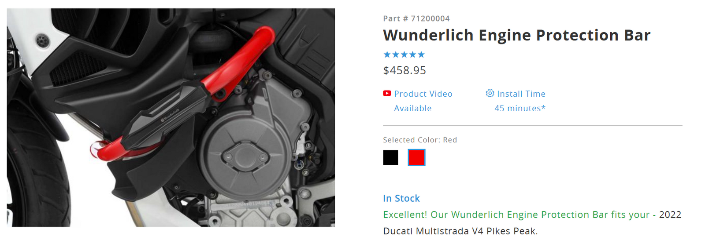This screenshot has height=240, width=705.
Task: Open the Product Video link
Action: (x=423, y=94)
